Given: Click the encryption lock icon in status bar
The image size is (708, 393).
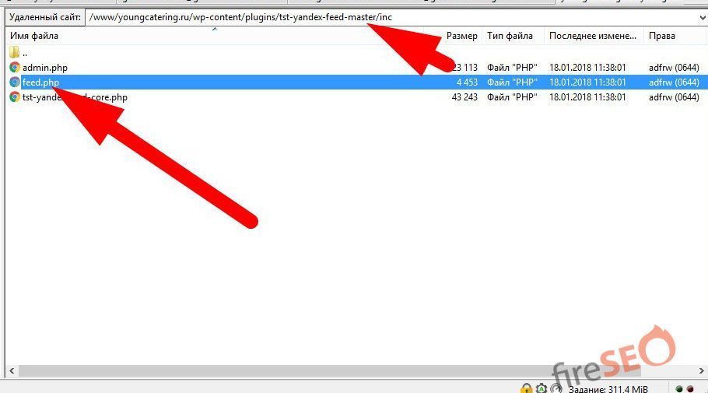Looking at the screenshot, I should click(x=527, y=388).
